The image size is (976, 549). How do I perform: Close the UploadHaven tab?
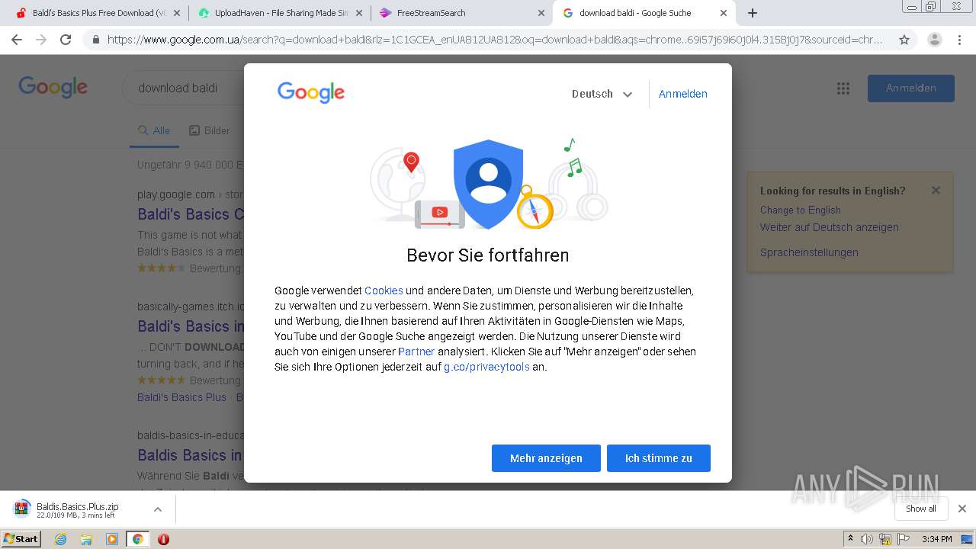pyautogui.click(x=359, y=13)
